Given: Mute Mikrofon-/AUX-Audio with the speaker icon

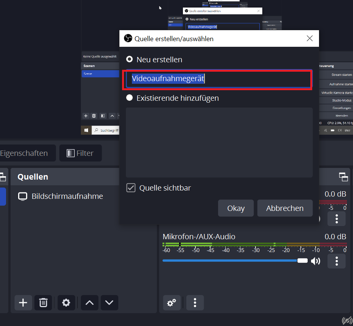Looking at the screenshot, I should tap(315, 261).
